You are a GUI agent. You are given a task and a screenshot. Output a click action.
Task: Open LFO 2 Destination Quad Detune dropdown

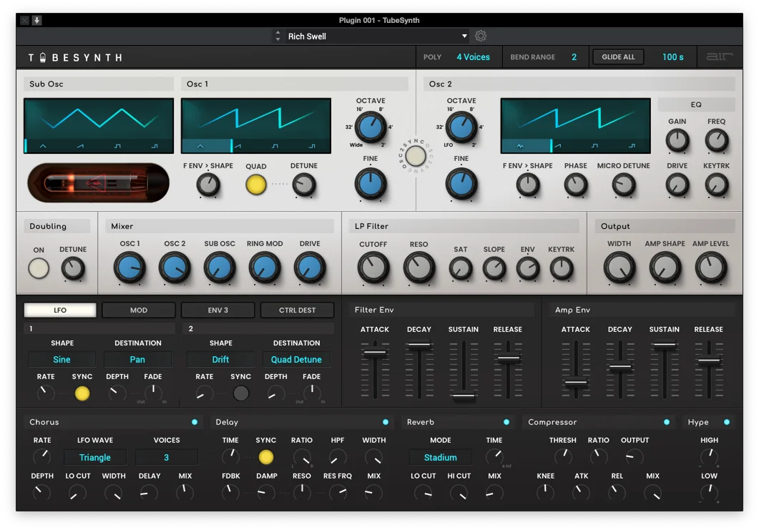[x=296, y=360]
